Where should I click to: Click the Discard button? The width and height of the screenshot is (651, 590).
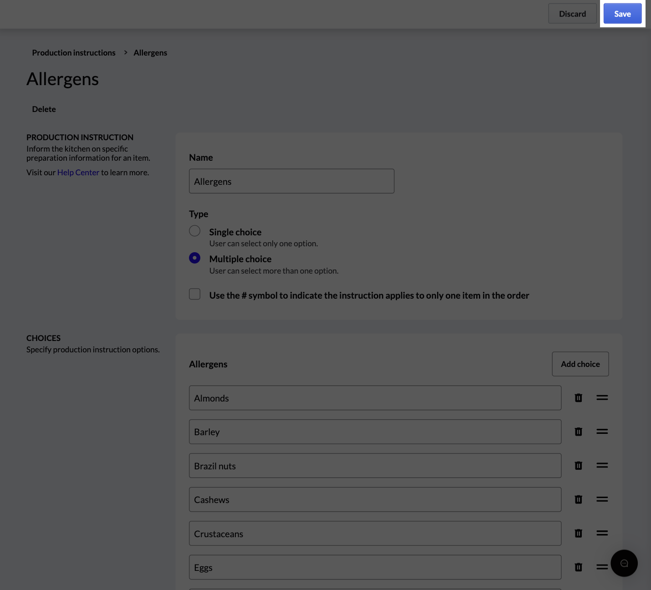click(572, 14)
